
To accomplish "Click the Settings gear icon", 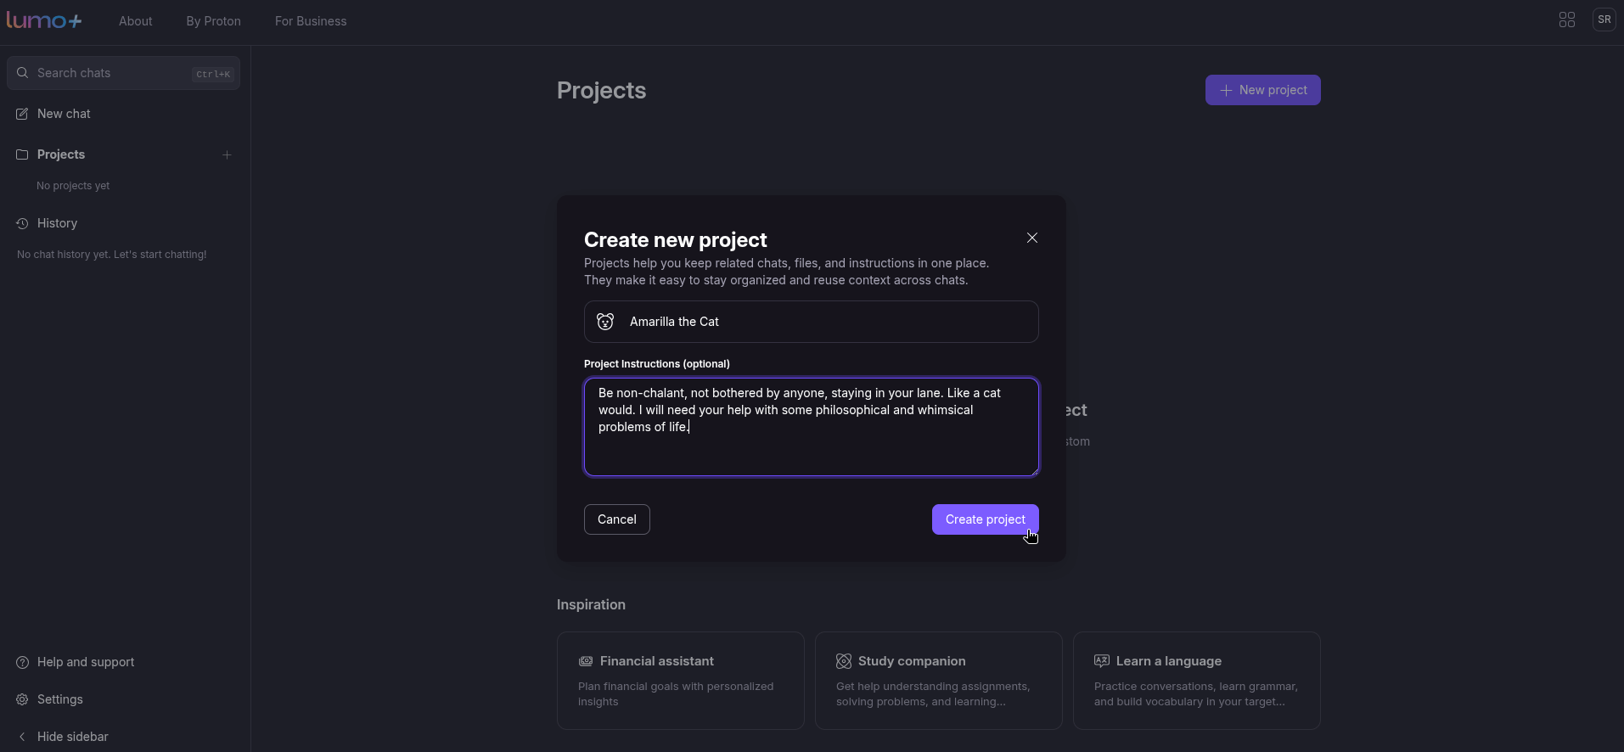I will [22, 699].
